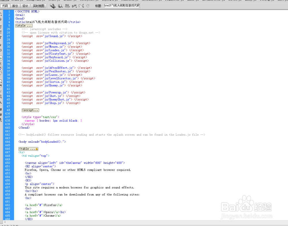
Task: Click line number 27 in gutter
Action: pyautogui.click(x=8, y=36)
